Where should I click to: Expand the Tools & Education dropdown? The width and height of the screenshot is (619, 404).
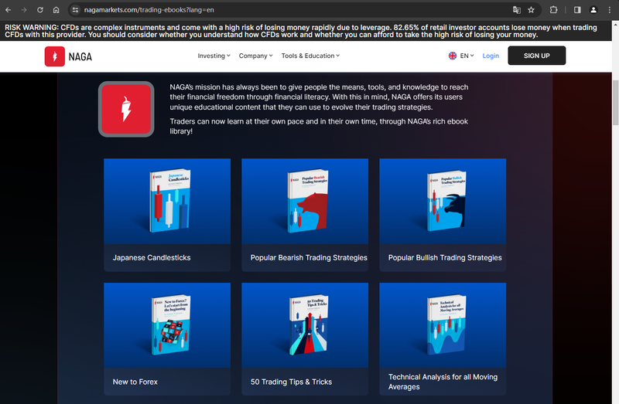pos(310,56)
